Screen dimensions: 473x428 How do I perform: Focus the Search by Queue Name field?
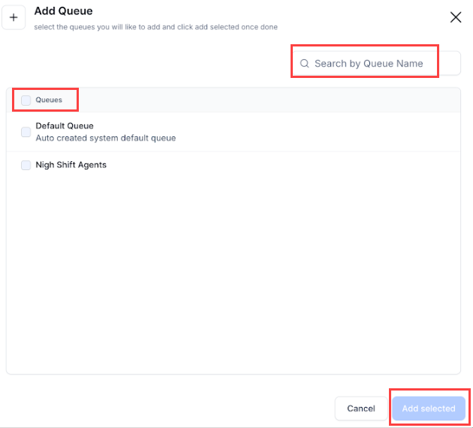pyautogui.click(x=375, y=64)
